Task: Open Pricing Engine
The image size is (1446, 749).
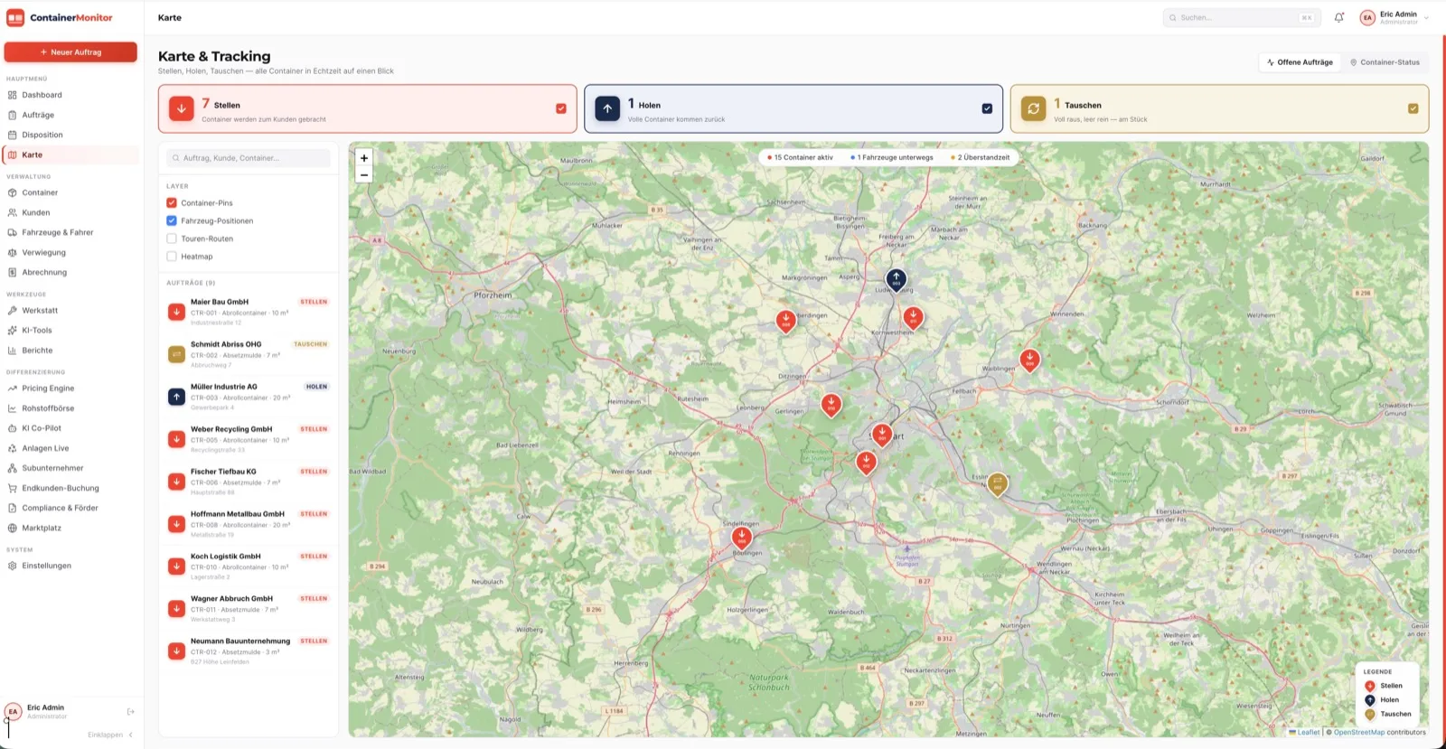Action: point(71,389)
